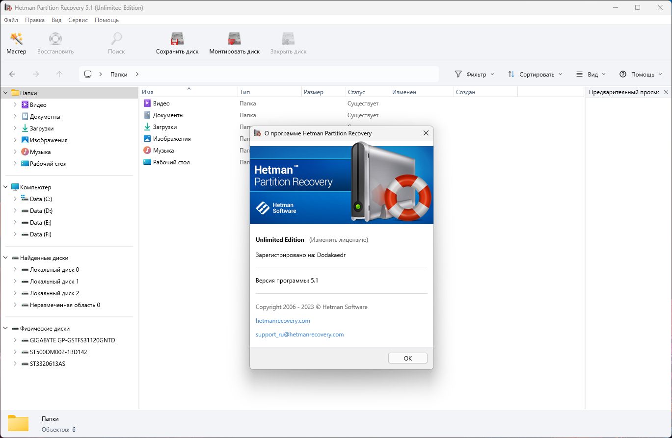Sort by the Изменен column header
This screenshot has height=438, width=672.
tap(422, 92)
